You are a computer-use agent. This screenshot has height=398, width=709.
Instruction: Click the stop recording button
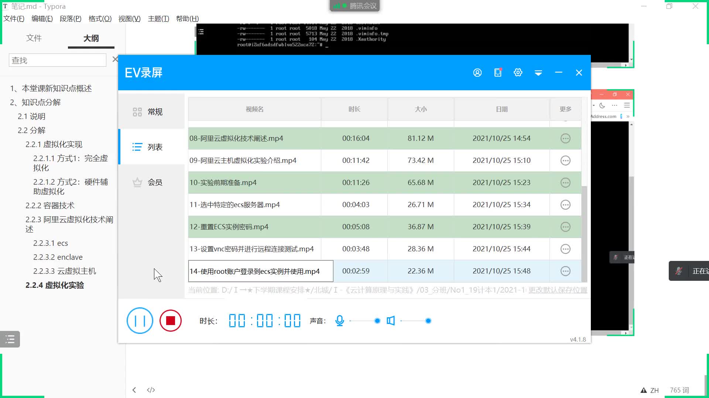tap(171, 321)
